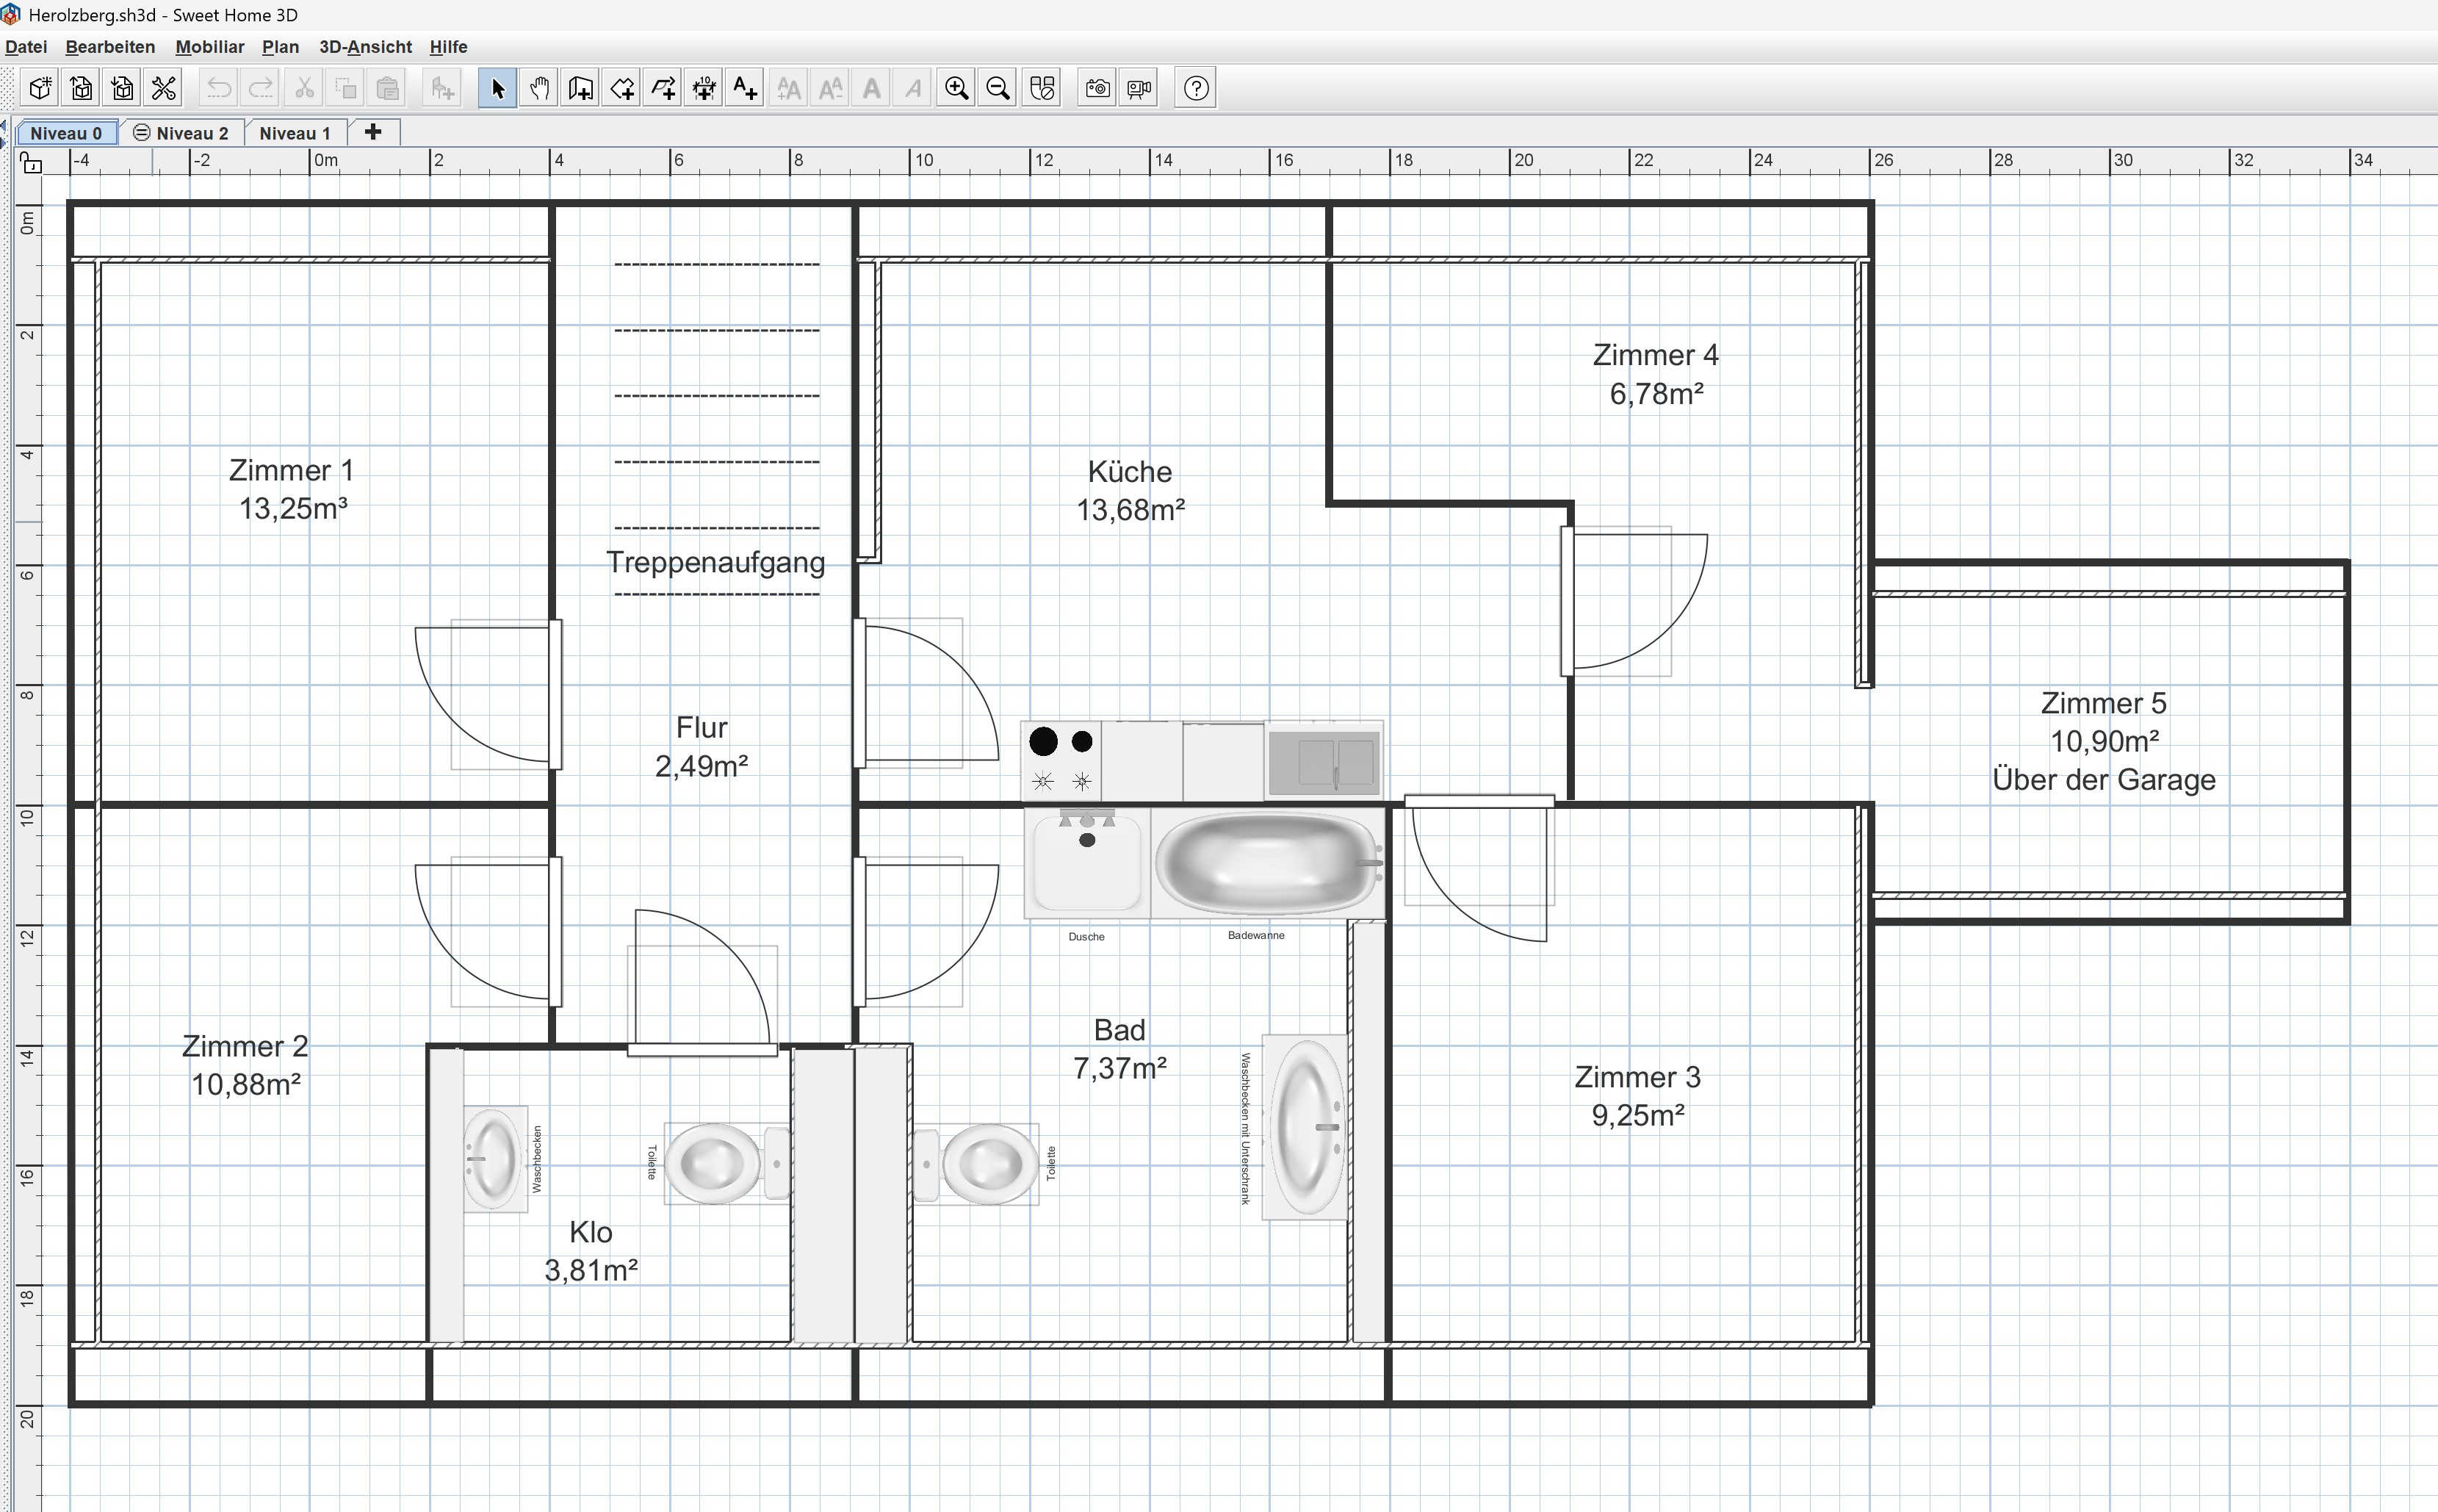
Task: Select the Create walls tool
Action: coord(580,89)
